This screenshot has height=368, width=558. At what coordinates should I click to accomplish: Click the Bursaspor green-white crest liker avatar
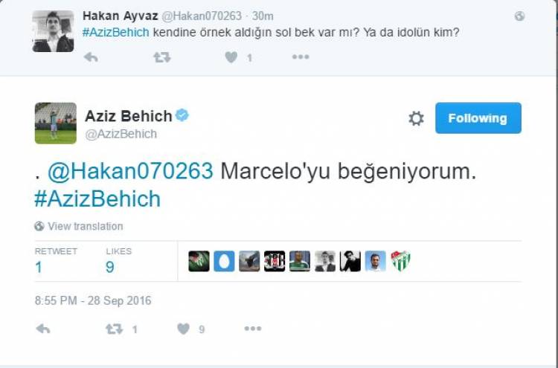tap(401, 261)
